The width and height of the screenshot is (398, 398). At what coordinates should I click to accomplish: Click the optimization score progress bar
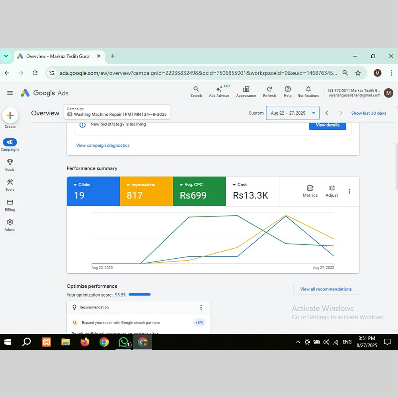click(139, 295)
